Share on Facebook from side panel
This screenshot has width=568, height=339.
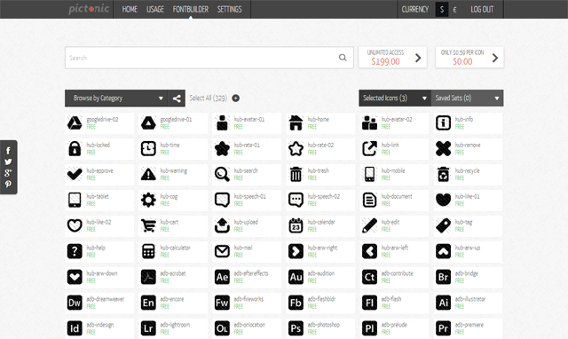8,151
